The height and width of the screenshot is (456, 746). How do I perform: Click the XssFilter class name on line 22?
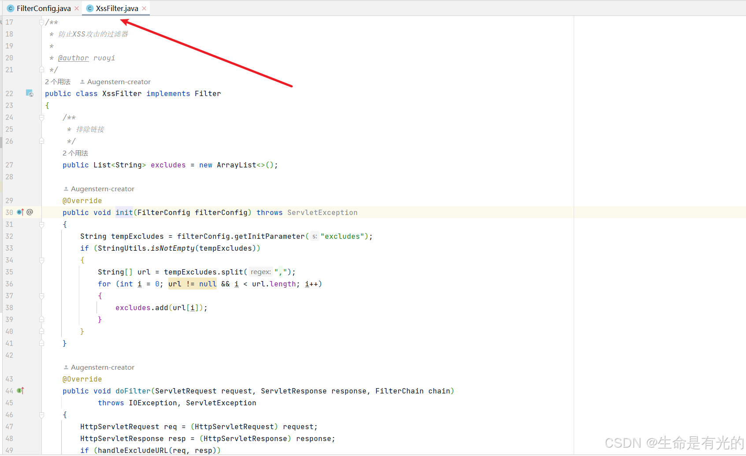(x=122, y=93)
